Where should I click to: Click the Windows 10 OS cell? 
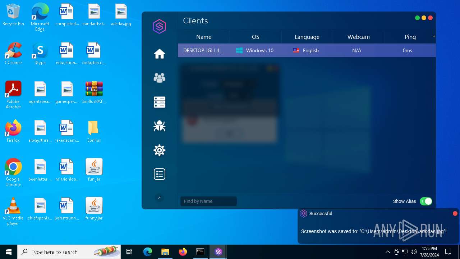coord(255,50)
